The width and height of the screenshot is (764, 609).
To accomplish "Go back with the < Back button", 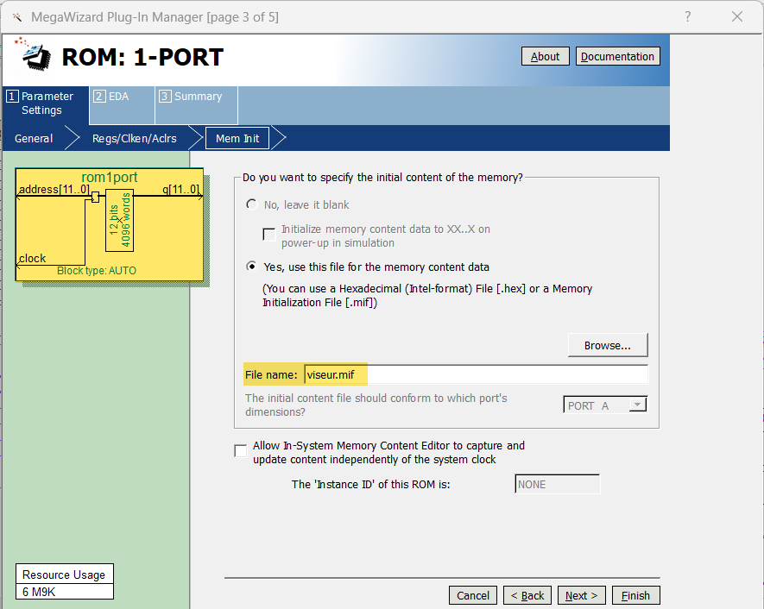I will (527, 595).
